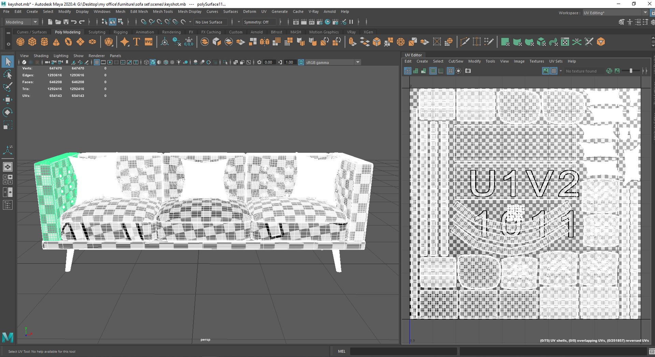Select the Lasso select tool
The image size is (655, 357).
click(8, 74)
